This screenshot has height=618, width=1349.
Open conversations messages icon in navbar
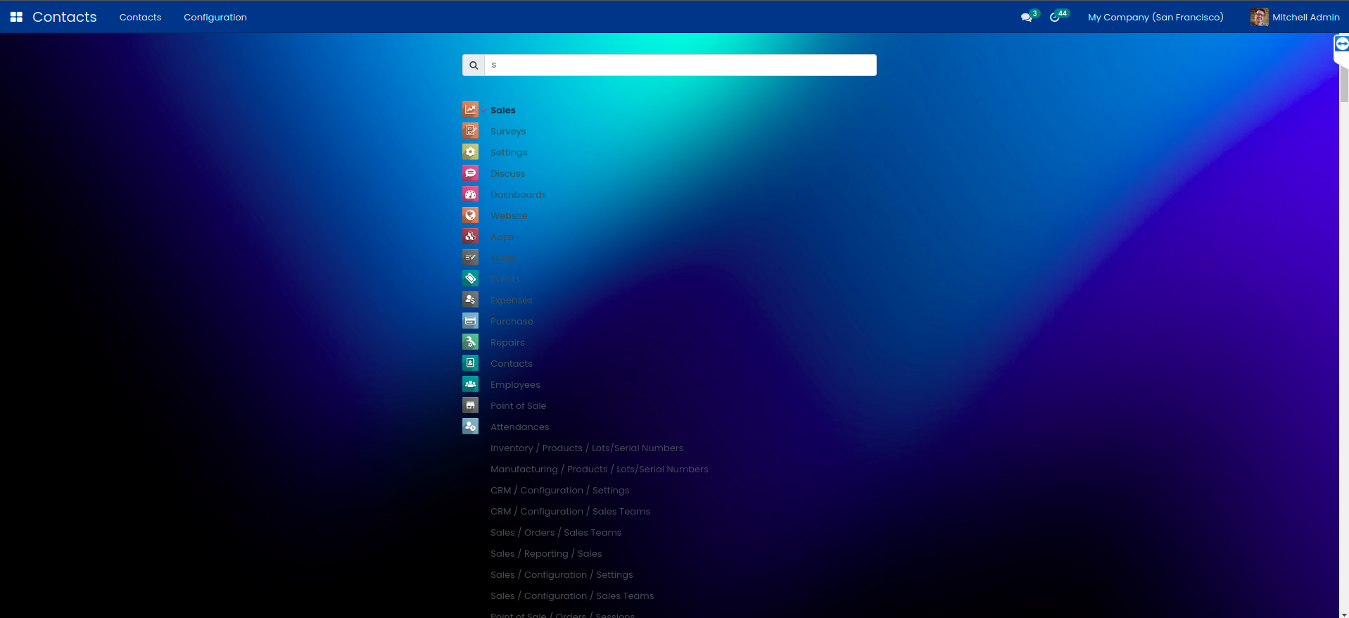coord(1027,17)
